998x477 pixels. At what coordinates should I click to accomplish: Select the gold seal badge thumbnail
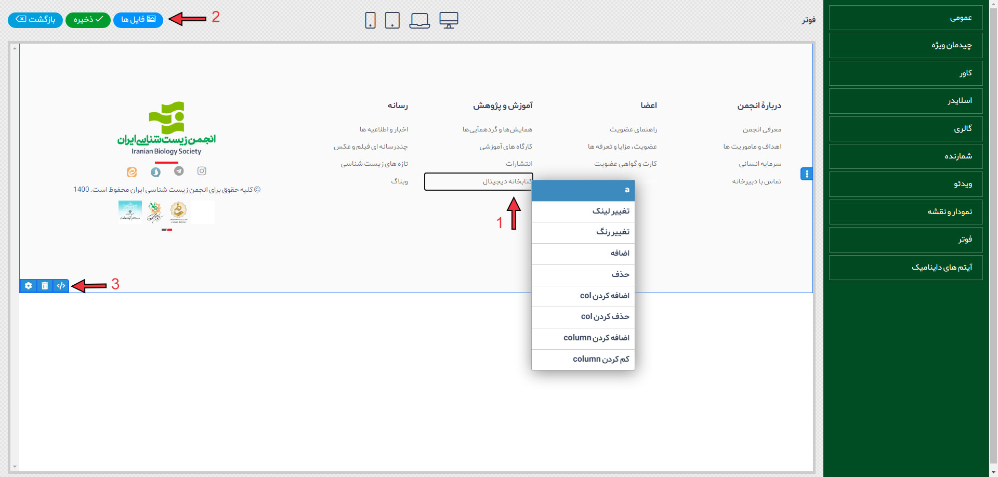[x=178, y=212]
